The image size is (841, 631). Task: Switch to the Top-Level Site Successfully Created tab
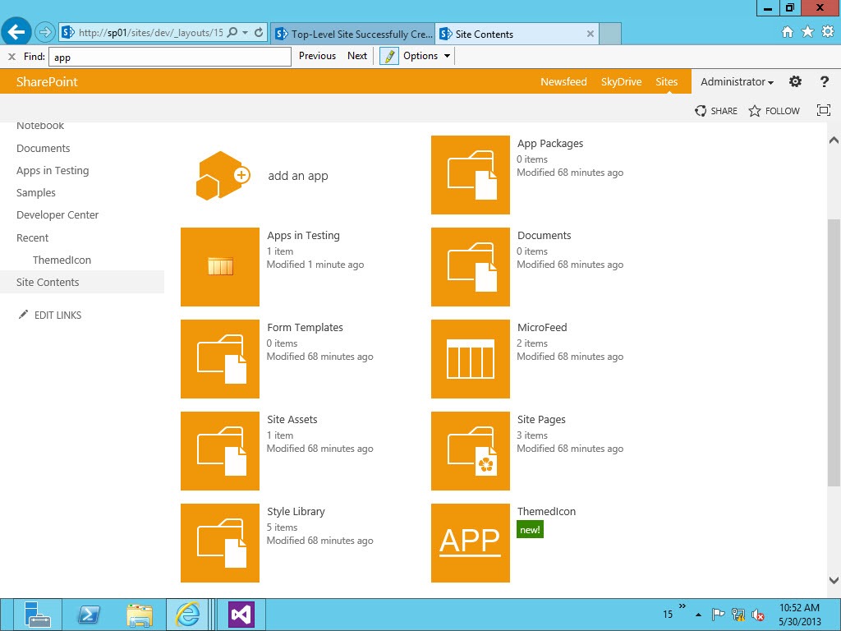pos(353,34)
